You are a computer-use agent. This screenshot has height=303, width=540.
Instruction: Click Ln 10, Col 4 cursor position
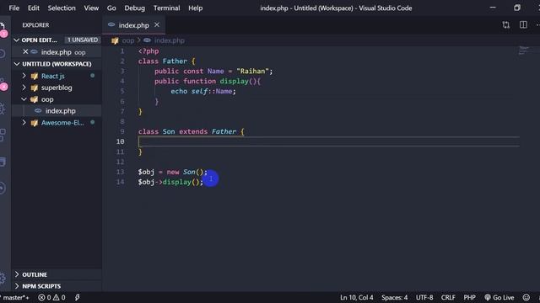click(356, 297)
